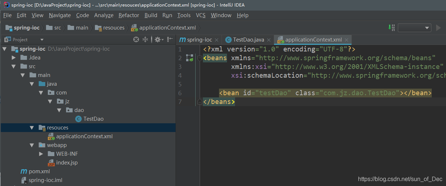Open the run configuration dropdown

click(415, 28)
